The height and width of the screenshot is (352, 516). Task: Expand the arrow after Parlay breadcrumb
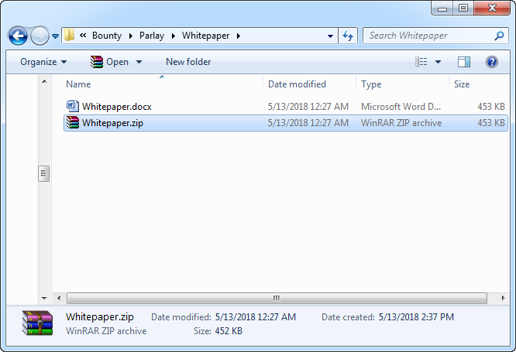coord(174,36)
